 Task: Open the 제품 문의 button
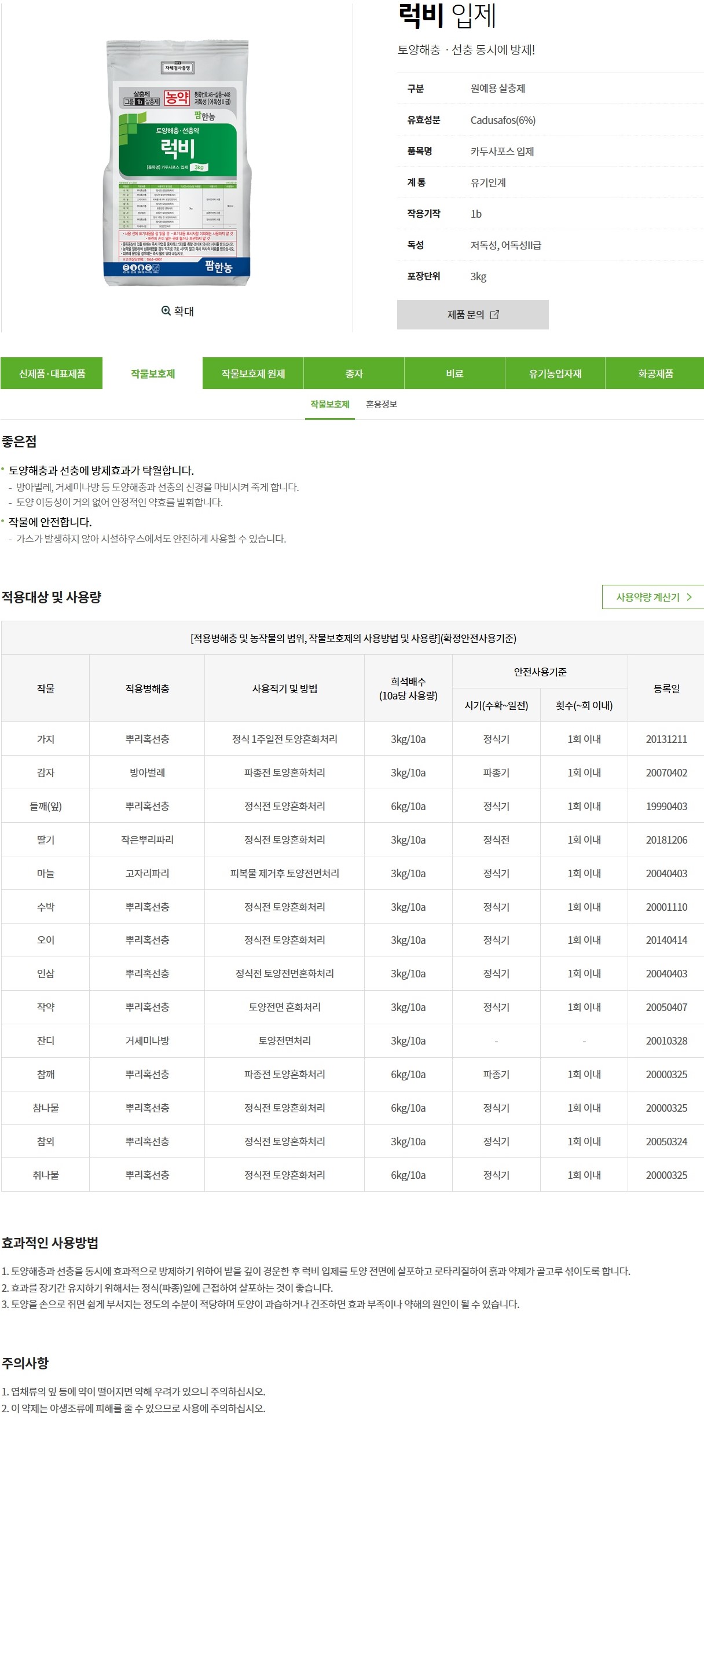click(x=472, y=315)
